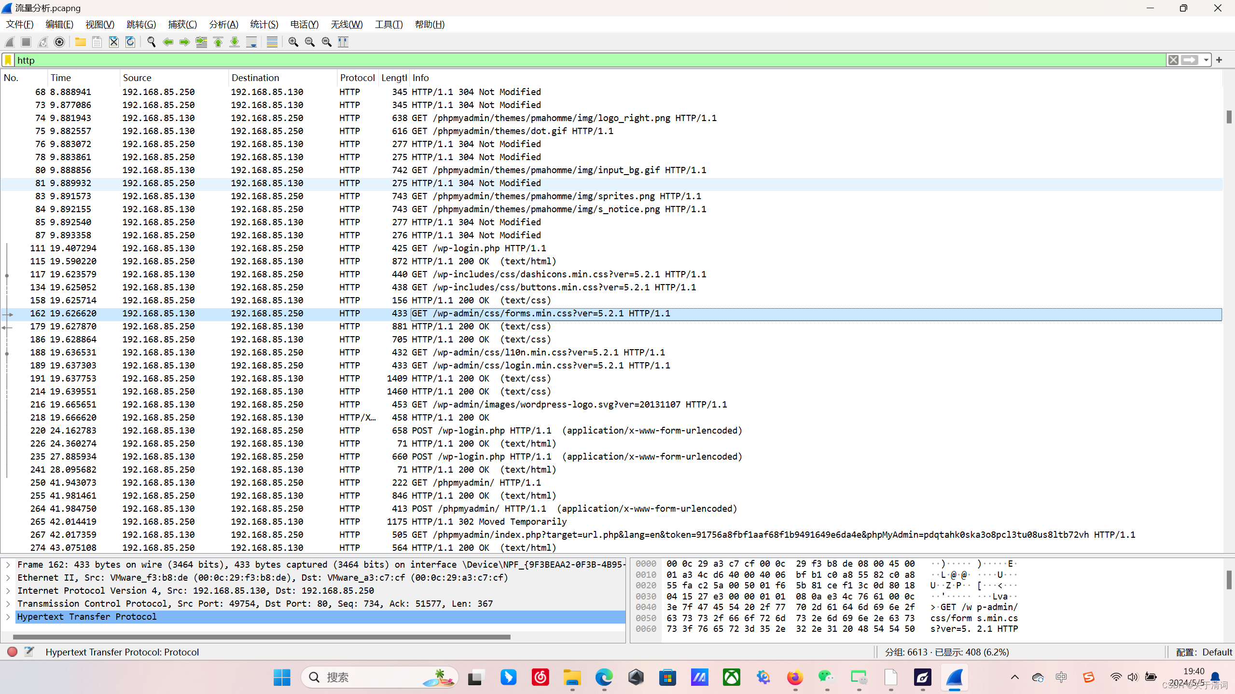The image size is (1235, 694).
Task: Click the close capture file icon
Action: 114,42
